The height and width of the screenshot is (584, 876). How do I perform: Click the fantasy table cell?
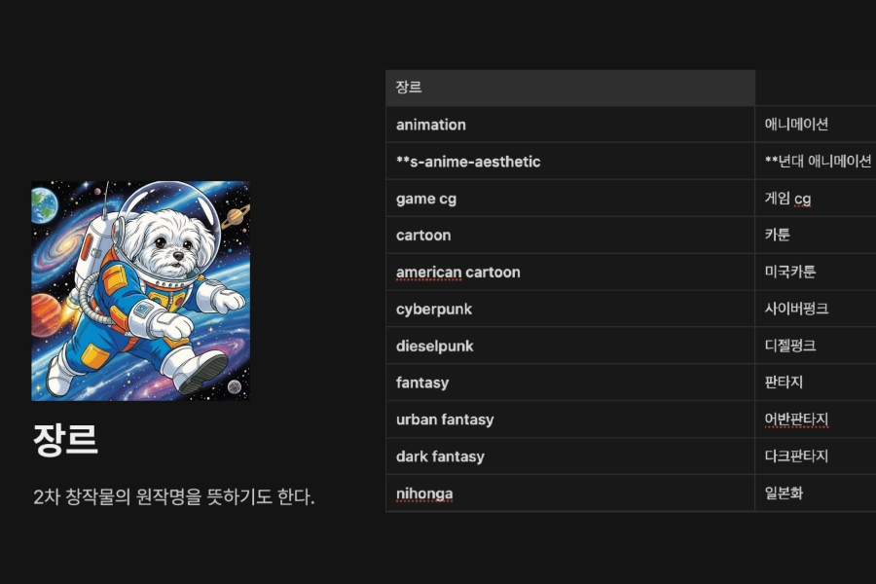(570, 383)
